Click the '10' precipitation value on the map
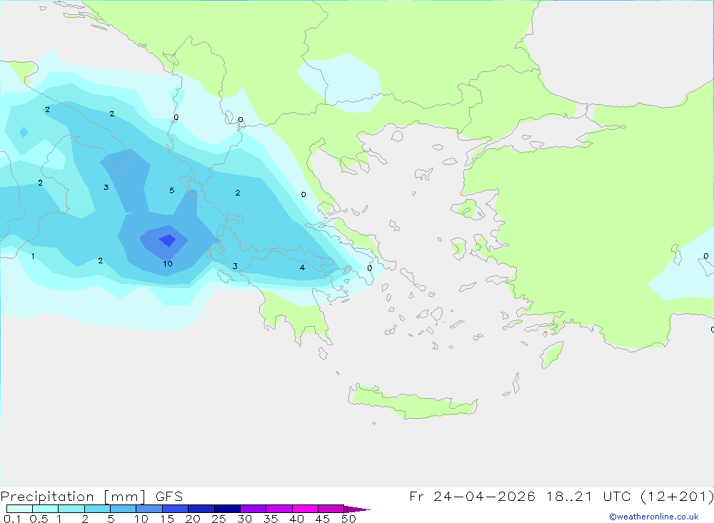This screenshot has height=523, width=714. [x=168, y=264]
